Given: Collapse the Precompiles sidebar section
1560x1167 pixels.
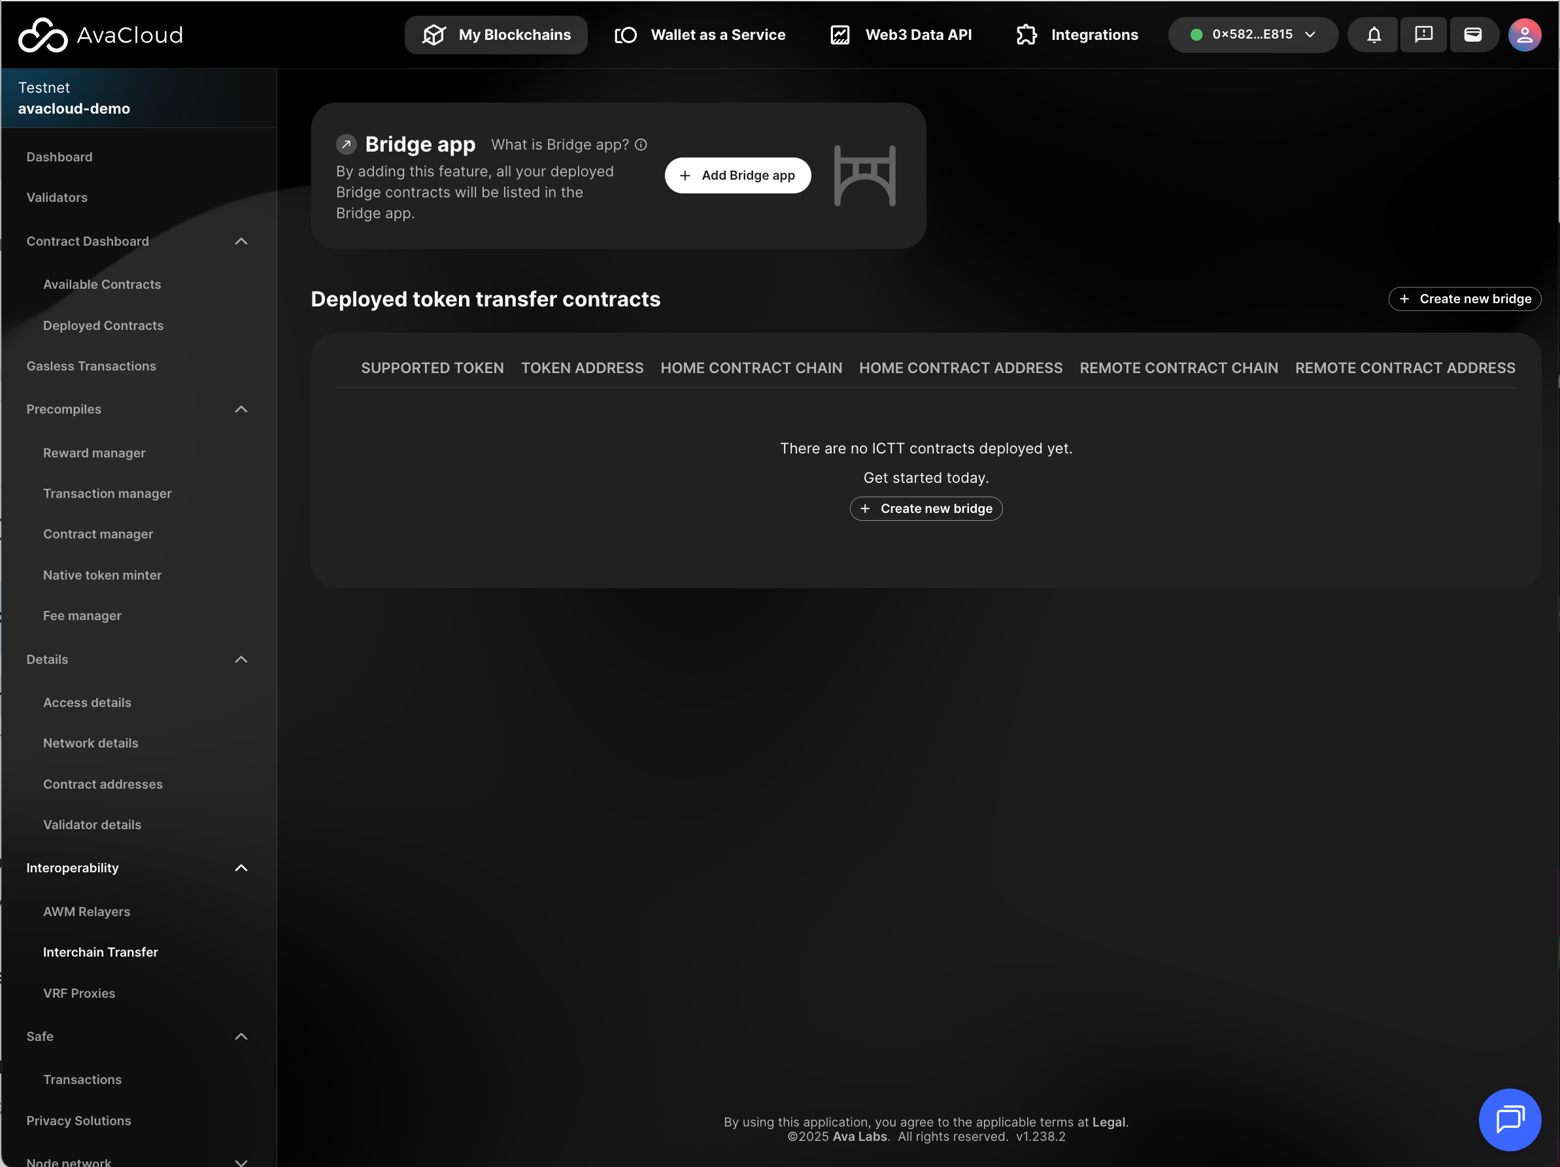Looking at the screenshot, I should point(241,409).
